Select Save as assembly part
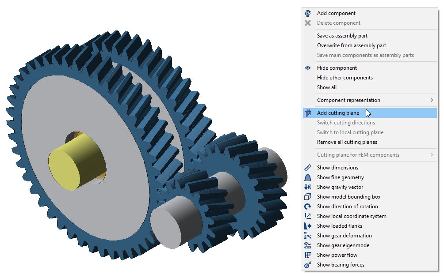444x278 pixels. coord(342,36)
